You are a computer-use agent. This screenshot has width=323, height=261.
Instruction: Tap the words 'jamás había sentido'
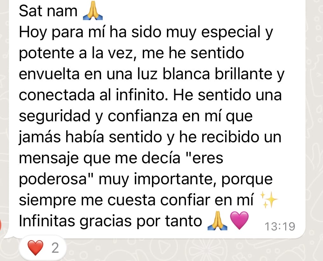pyautogui.click(x=90, y=137)
